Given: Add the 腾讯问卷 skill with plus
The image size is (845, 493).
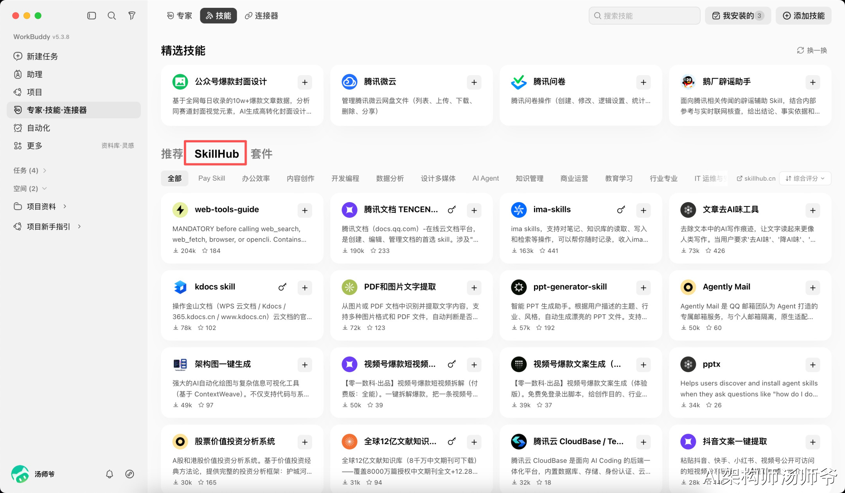Looking at the screenshot, I should (644, 82).
